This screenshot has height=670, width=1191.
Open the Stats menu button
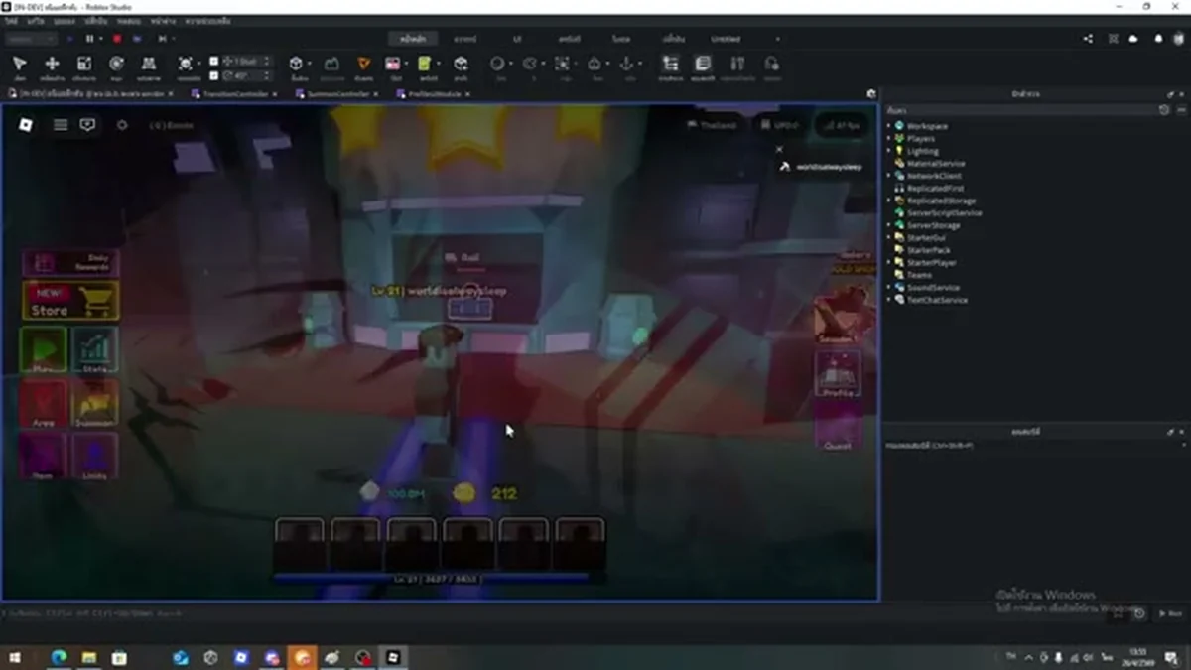tap(95, 351)
